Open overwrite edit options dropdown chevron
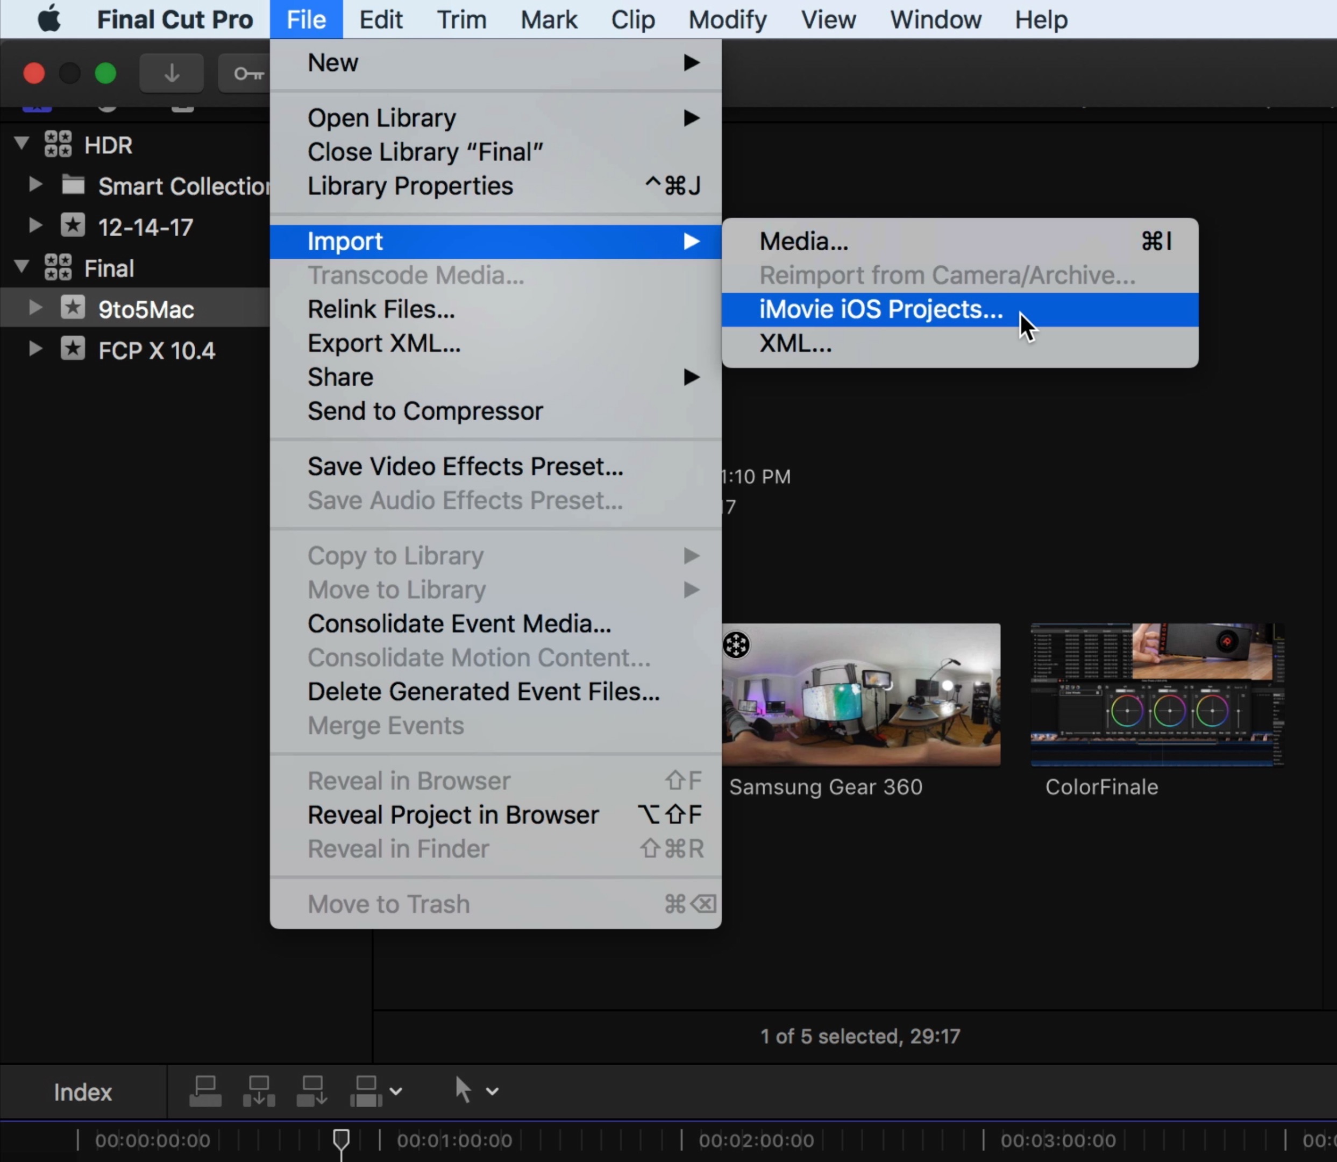This screenshot has width=1337, height=1162. tap(396, 1092)
